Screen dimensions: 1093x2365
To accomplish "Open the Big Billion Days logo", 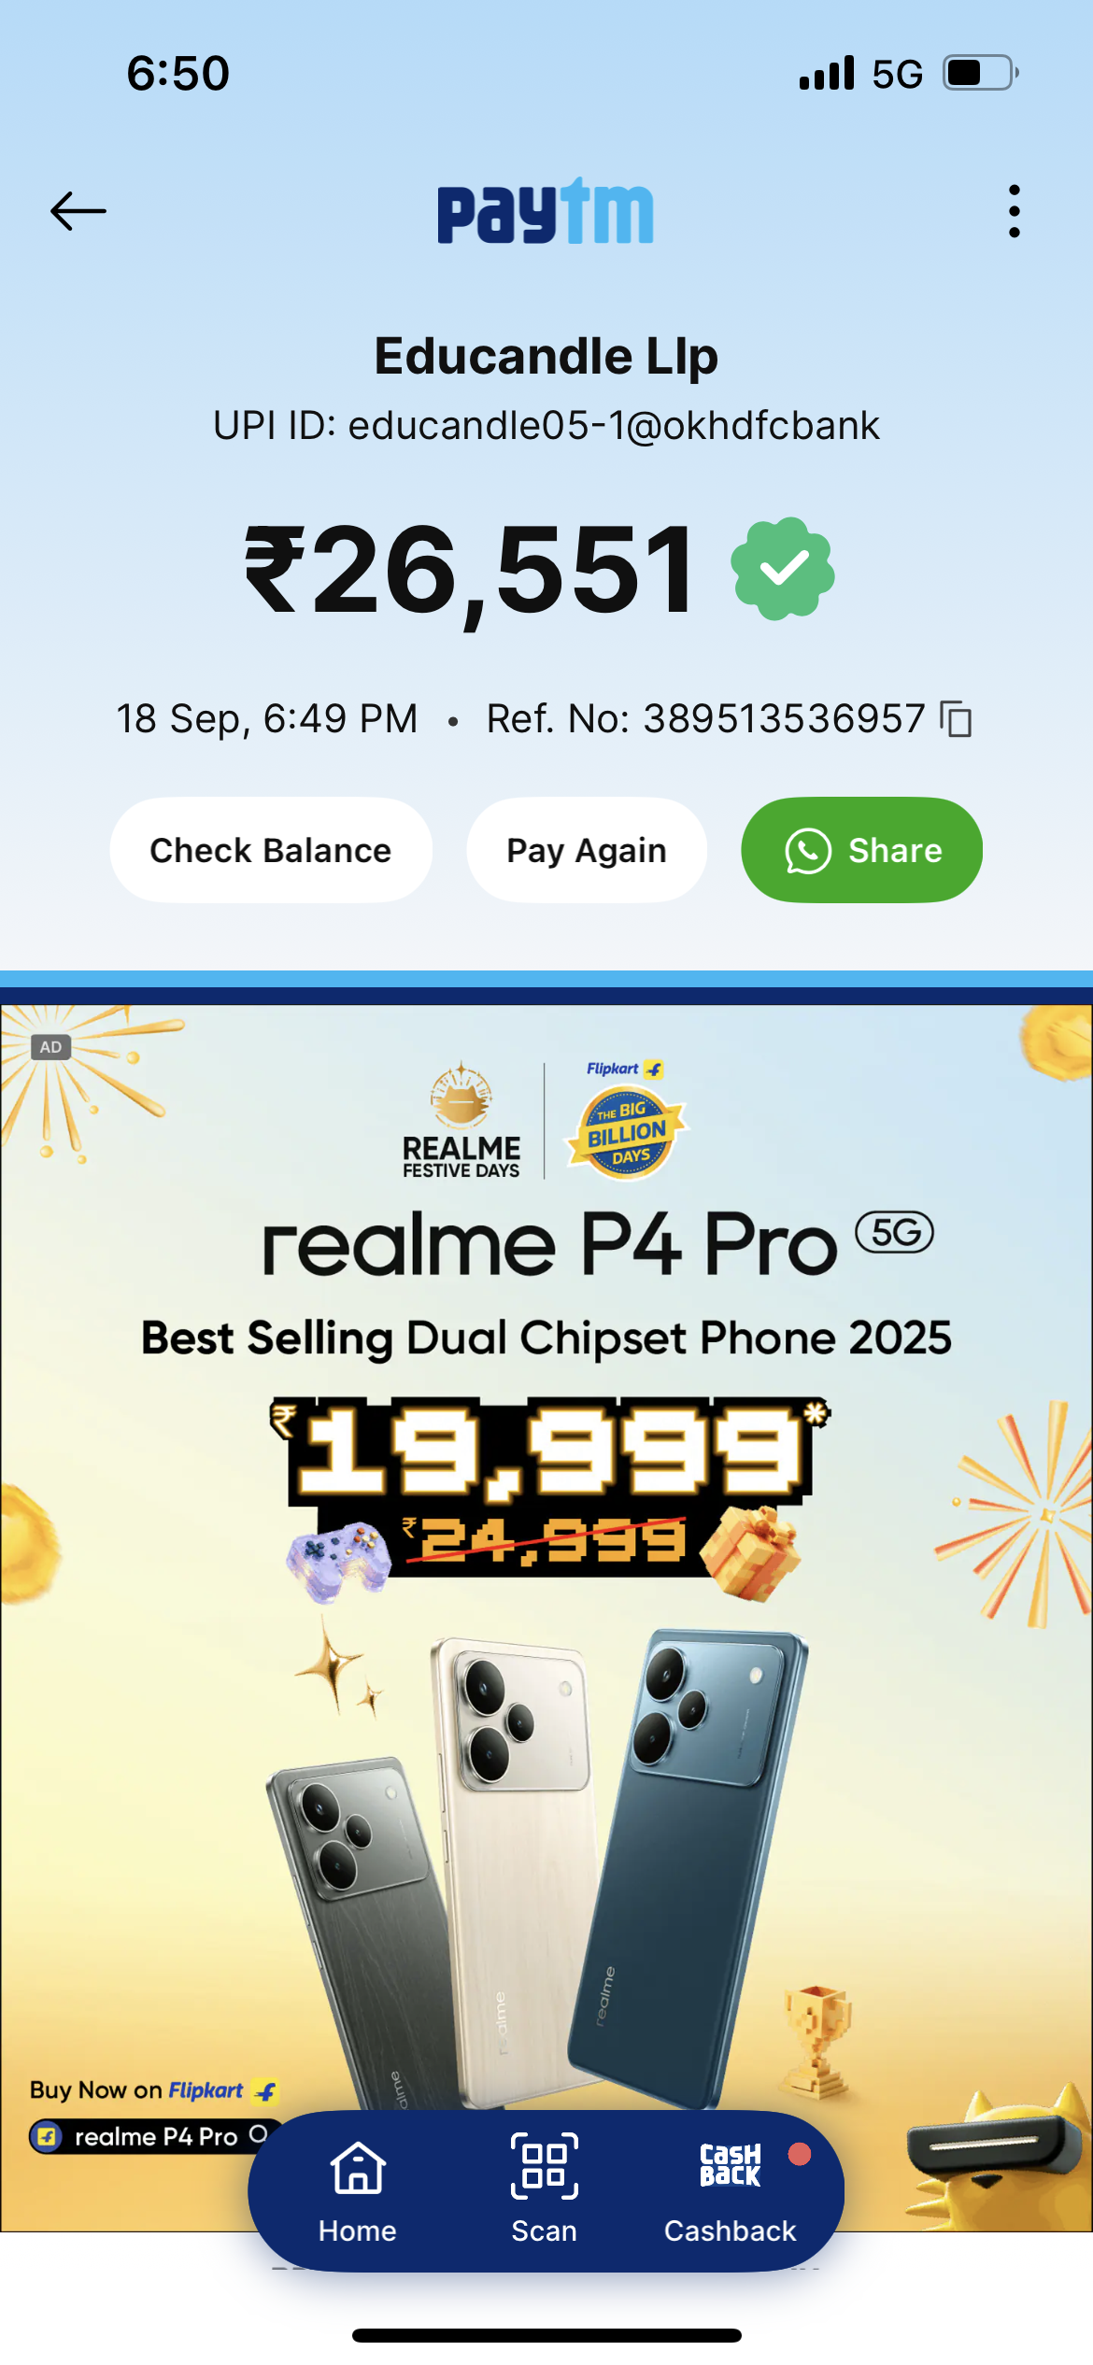I will (x=628, y=1120).
